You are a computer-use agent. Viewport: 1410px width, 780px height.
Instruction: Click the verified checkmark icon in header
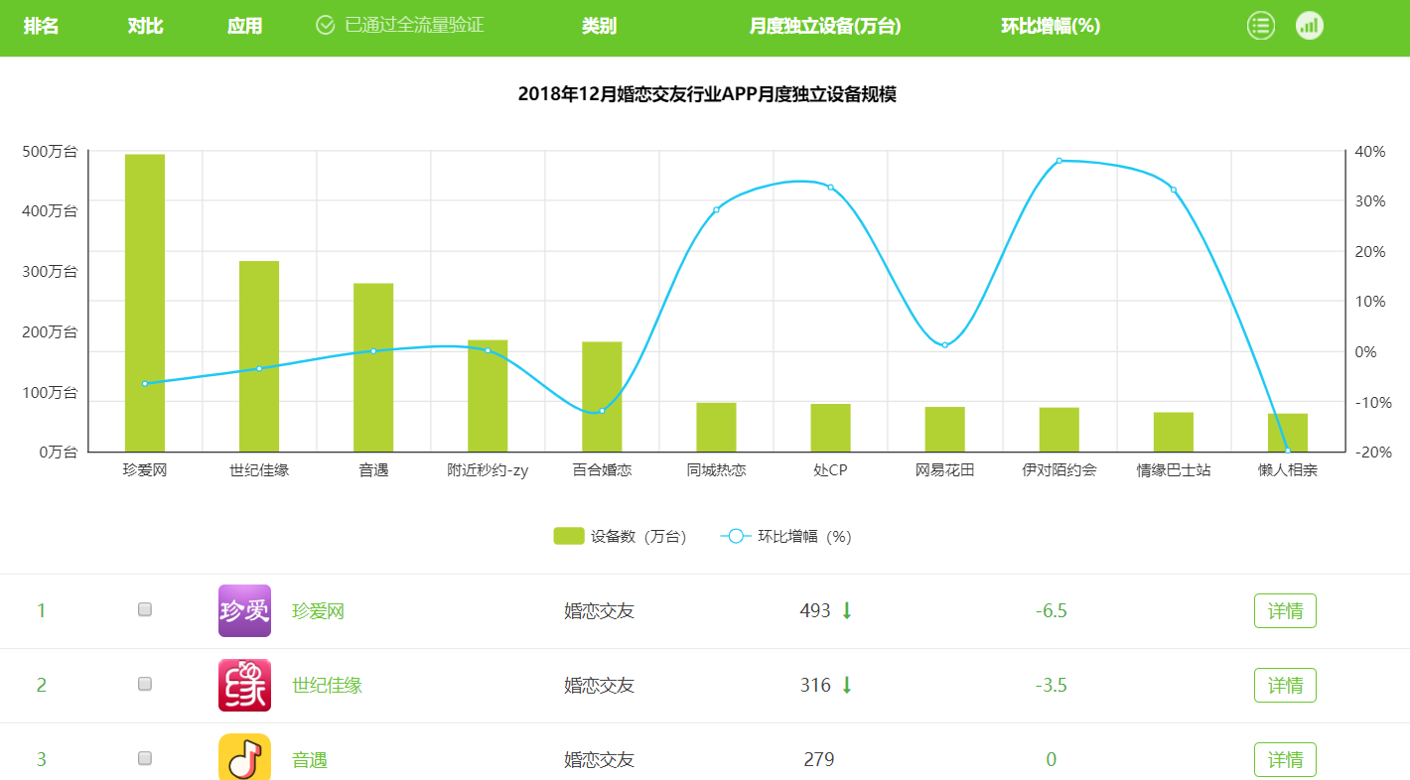click(x=326, y=26)
